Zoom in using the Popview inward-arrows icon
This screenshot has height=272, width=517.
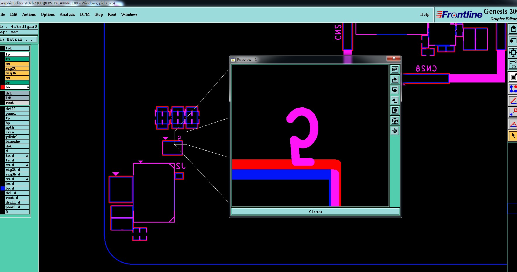point(395,120)
